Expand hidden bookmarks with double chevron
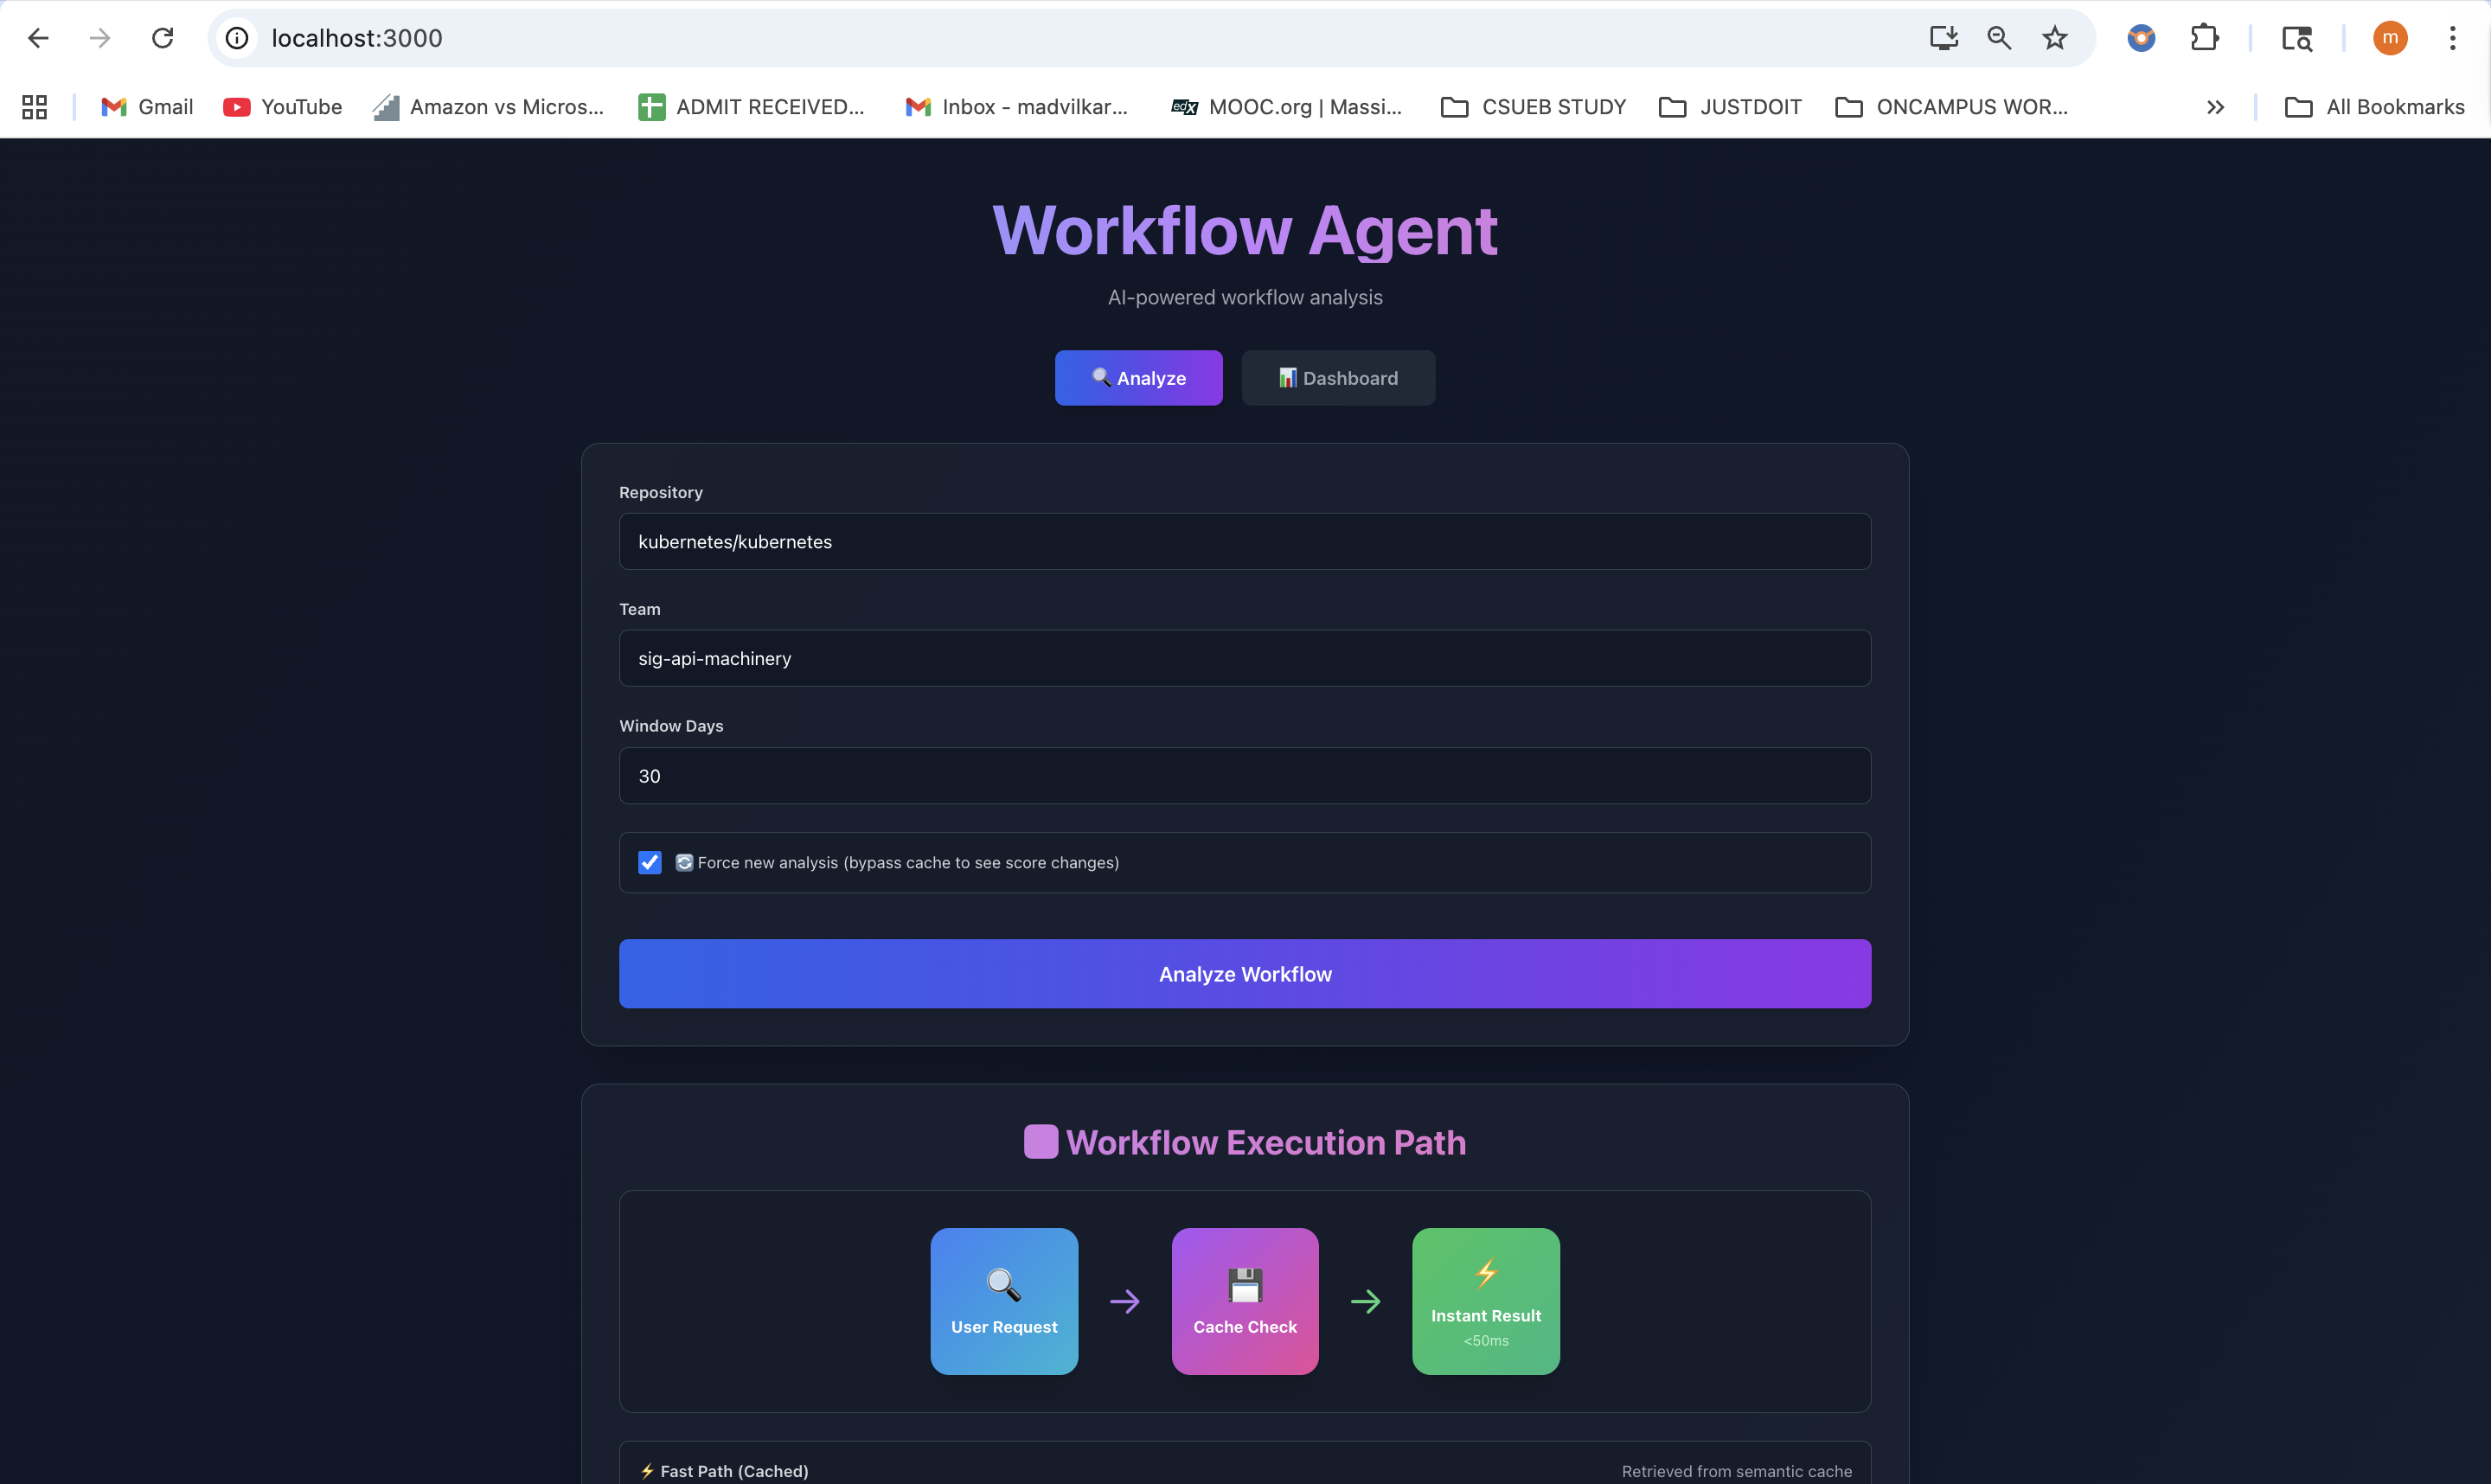The image size is (2491, 1484). point(2215,107)
